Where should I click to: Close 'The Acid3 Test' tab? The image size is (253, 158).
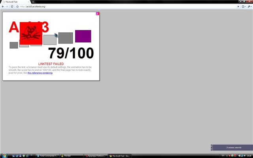(29, 2)
